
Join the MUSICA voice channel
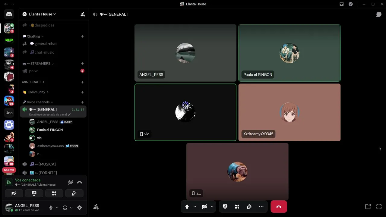(53, 164)
